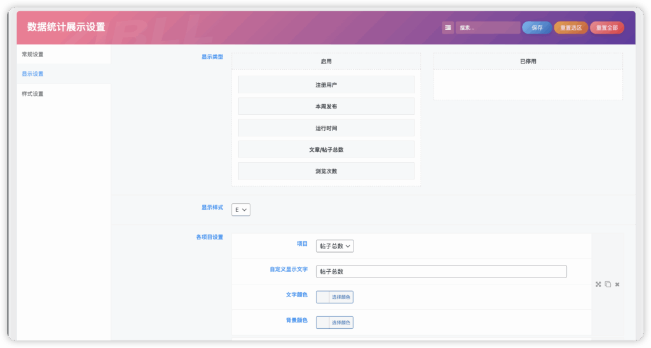
Task: Open the 文字颜色 color picker
Action: click(334, 297)
